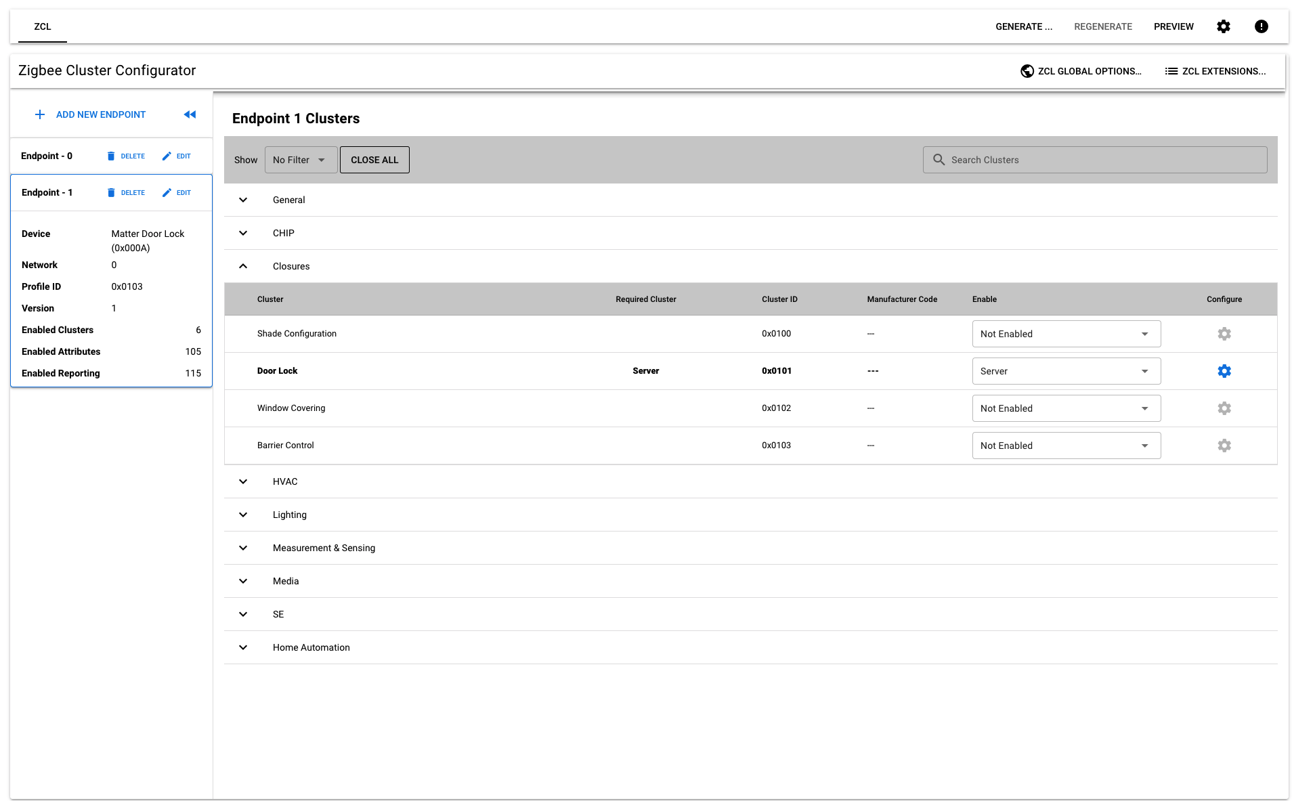Viewport: 1292px width, 801px height.
Task: Click trash icon for Endpoint - 0
Action: 111,156
